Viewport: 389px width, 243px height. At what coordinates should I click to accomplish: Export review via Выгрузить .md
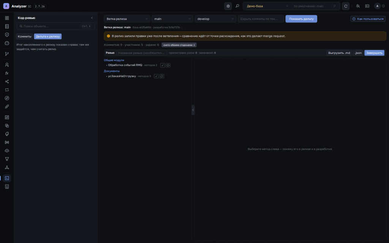pyautogui.click(x=339, y=53)
